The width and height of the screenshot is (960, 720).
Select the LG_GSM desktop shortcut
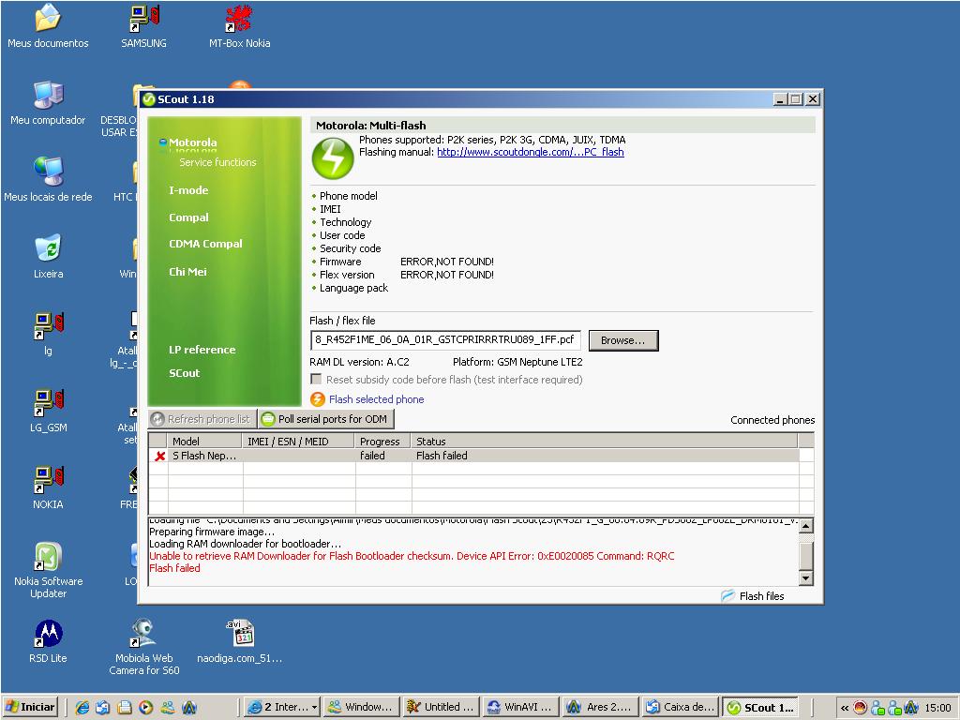click(48, 411)
